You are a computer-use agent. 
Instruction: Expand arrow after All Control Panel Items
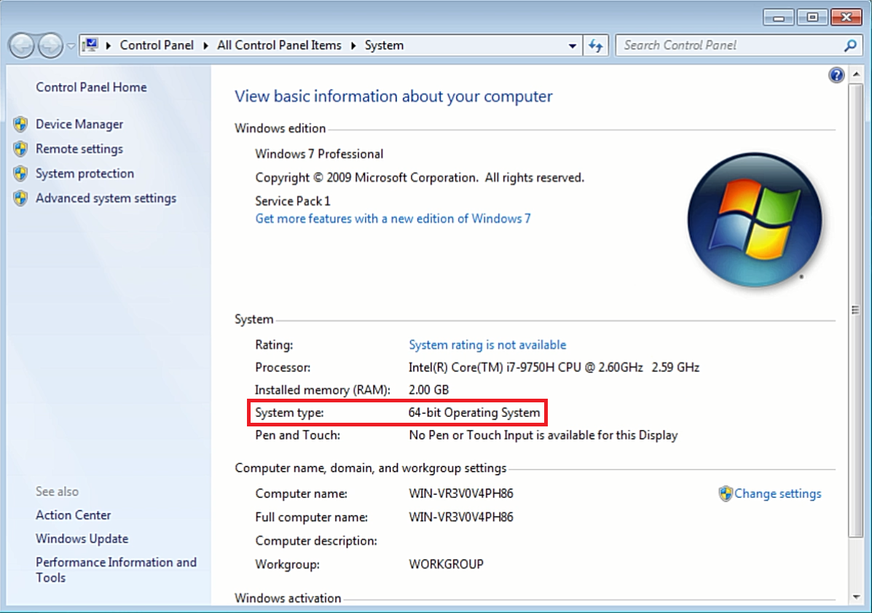[353, 46]
